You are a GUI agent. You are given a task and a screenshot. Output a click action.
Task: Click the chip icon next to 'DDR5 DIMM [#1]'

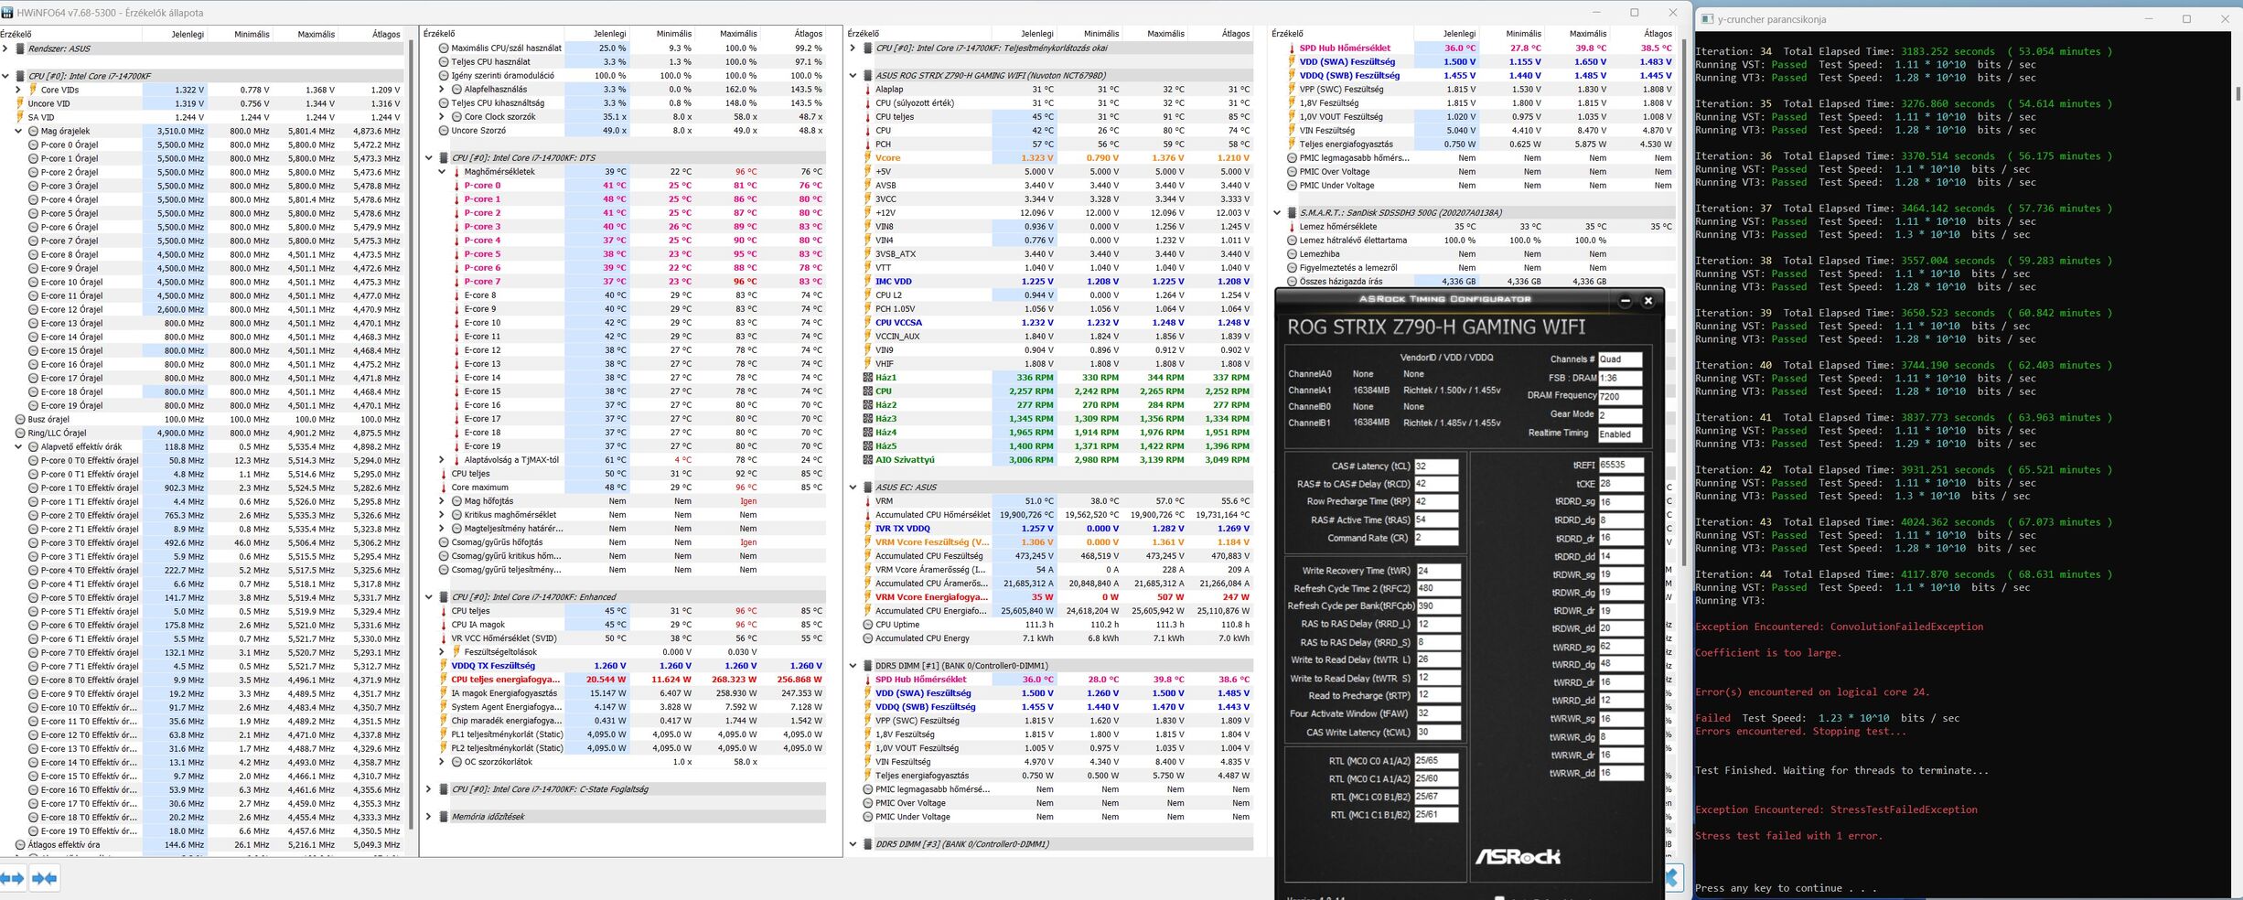coord(868,666)
